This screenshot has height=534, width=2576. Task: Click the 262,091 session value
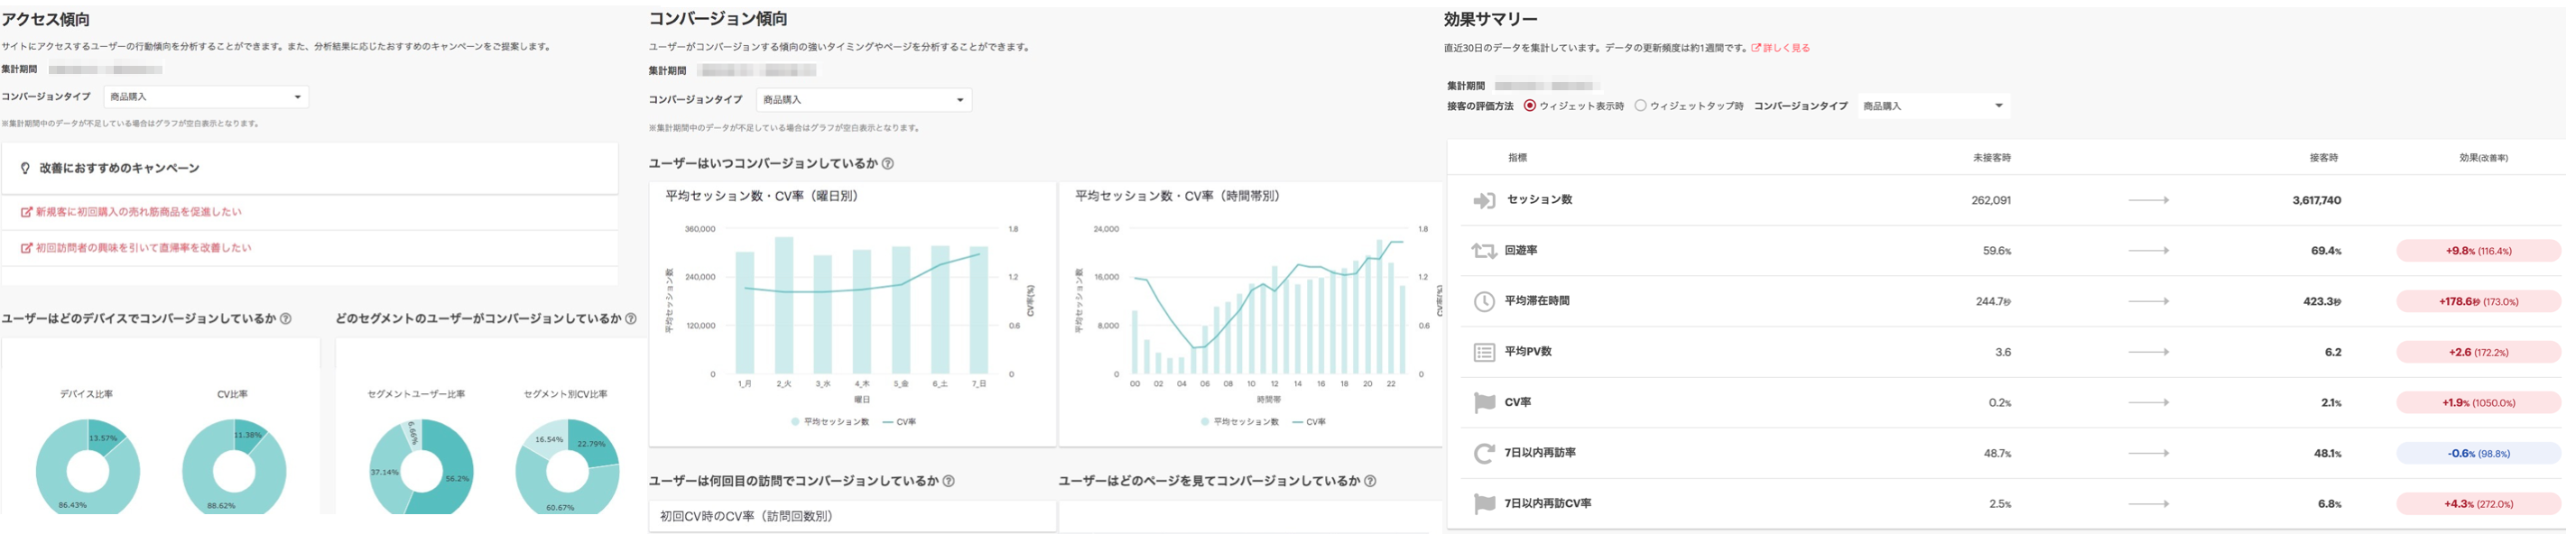click(x=1991, y=201)
